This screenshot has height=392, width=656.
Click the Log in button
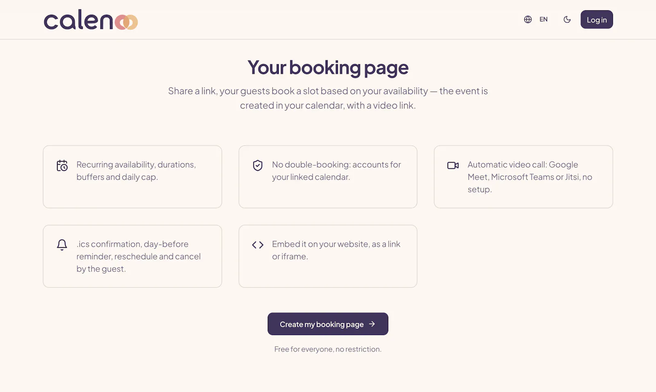(597, 19)
